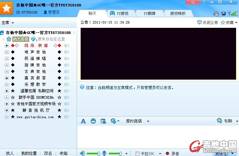Click the 找人 button
This screenshot has width=239, height=156.
tap(10, 153)
